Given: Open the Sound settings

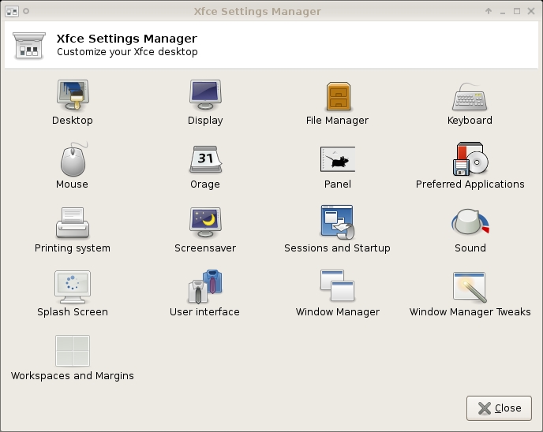Looking at the screenshot, I should point(470,224).
